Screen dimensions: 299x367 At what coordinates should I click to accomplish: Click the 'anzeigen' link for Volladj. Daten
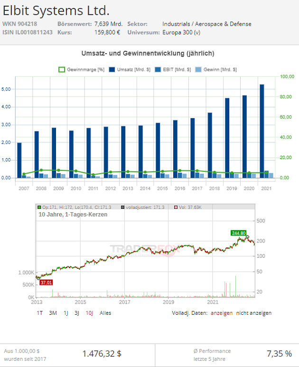click(222, 313)
